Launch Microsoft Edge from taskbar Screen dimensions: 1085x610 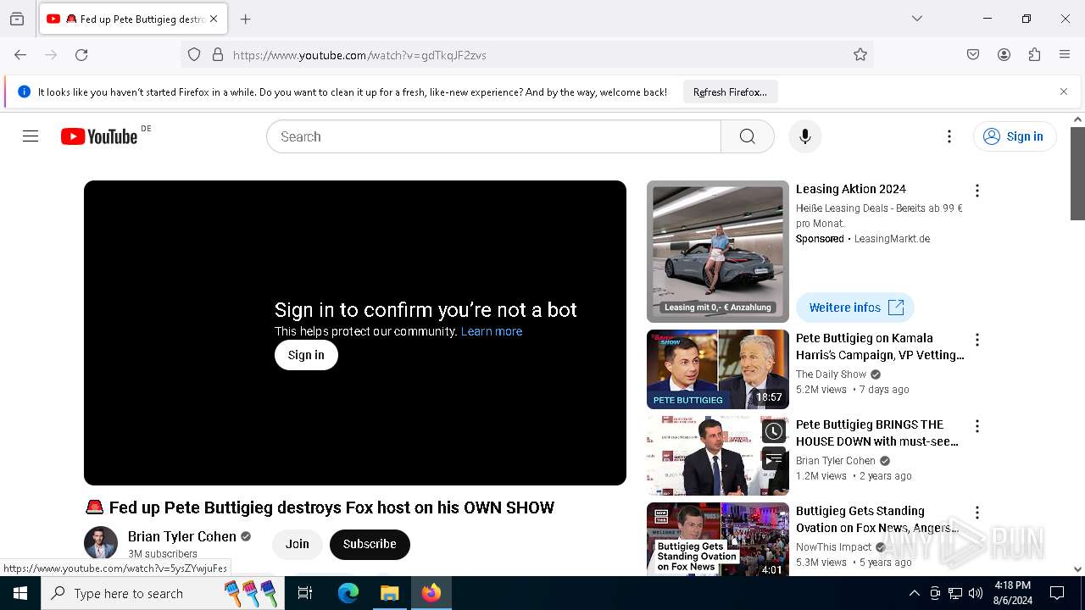pos(348,593)
